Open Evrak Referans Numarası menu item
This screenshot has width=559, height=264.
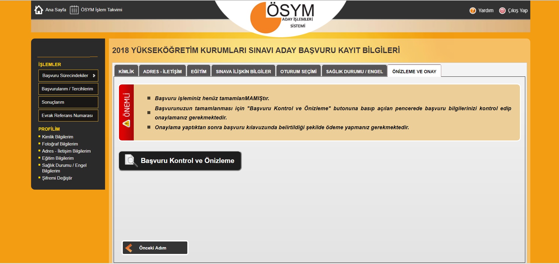pyautogui.click(x=68, y=116)
